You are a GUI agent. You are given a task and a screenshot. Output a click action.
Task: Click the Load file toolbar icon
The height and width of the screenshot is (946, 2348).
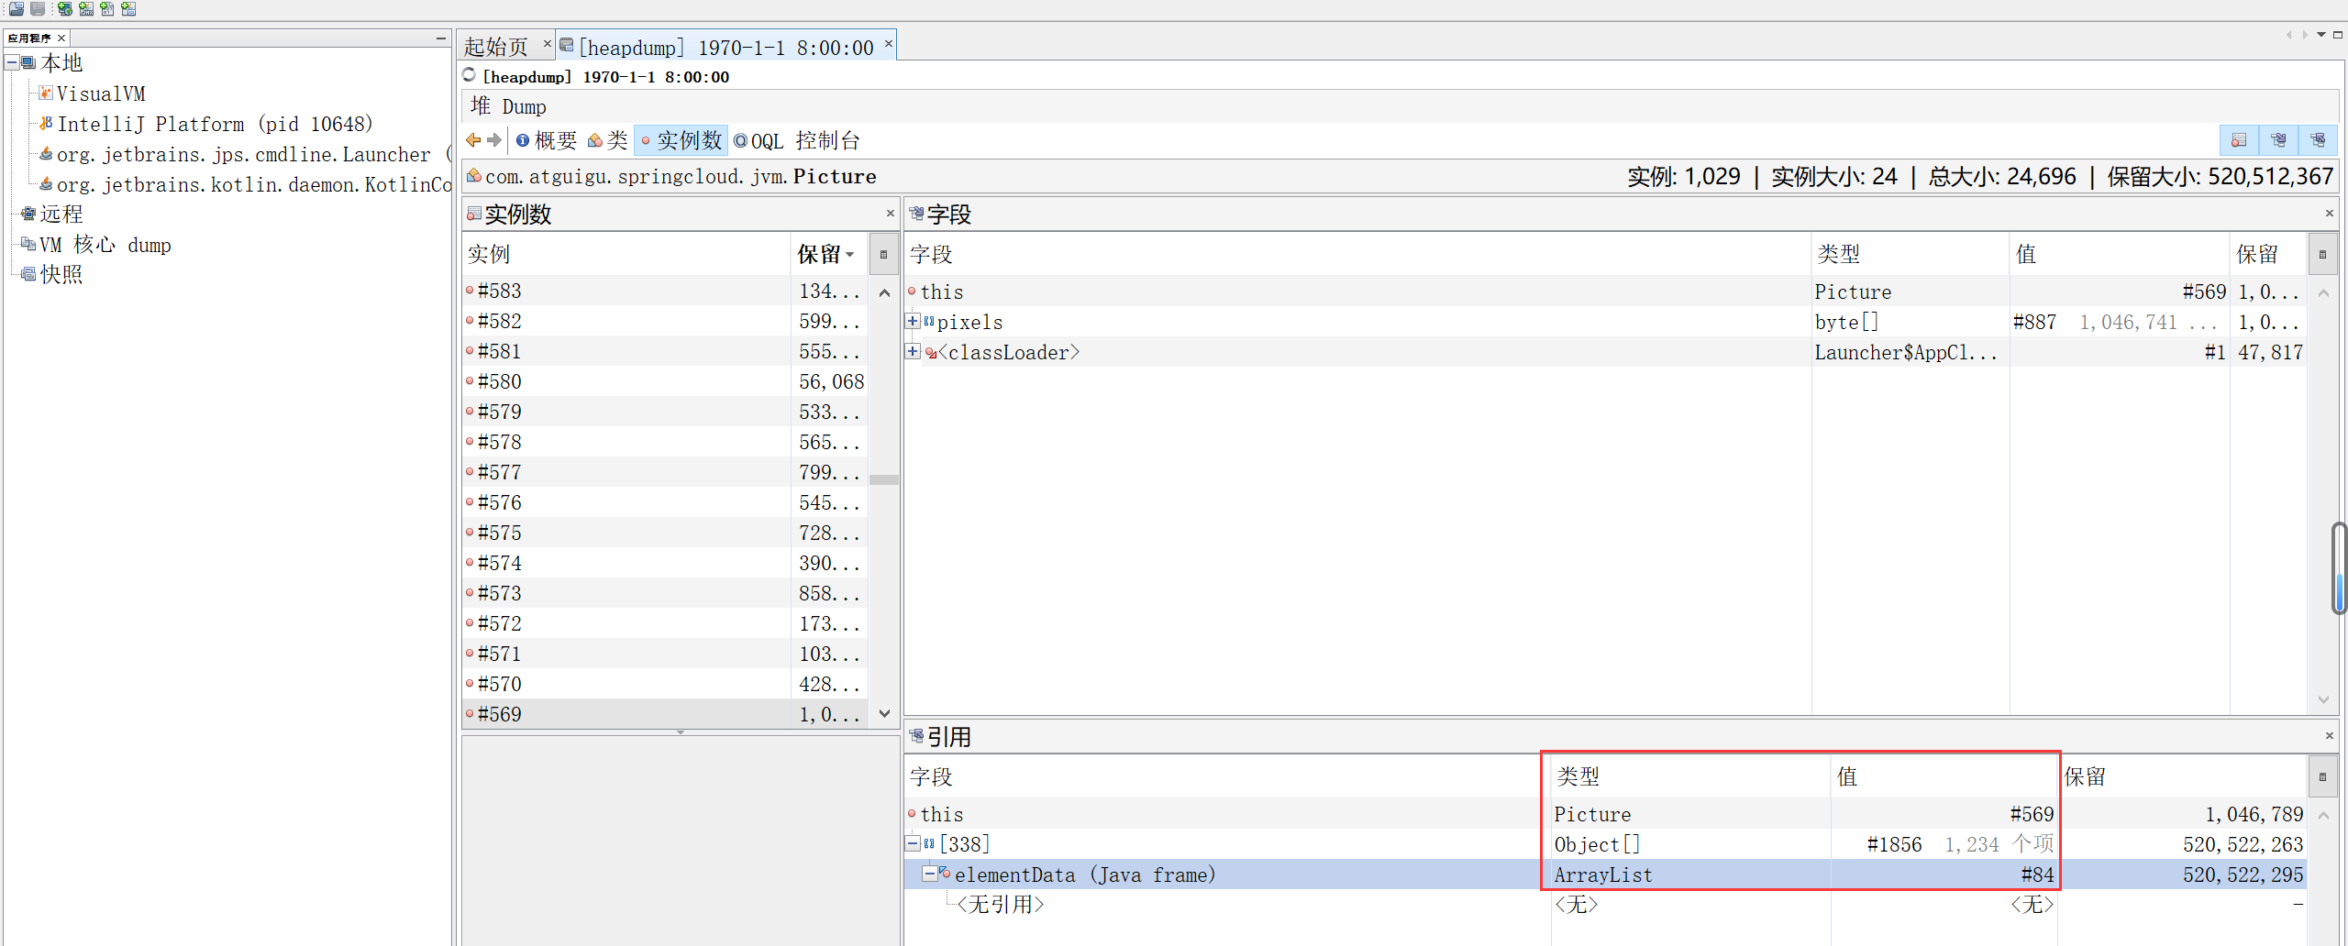pyautogui.click(x=17, y=8)
